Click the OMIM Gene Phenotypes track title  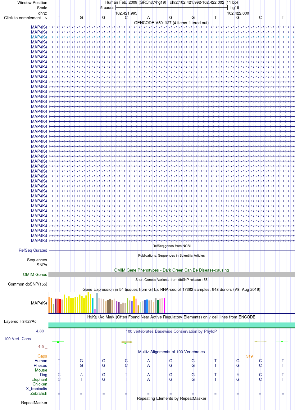pyautogui.click(x=171, y=270)
